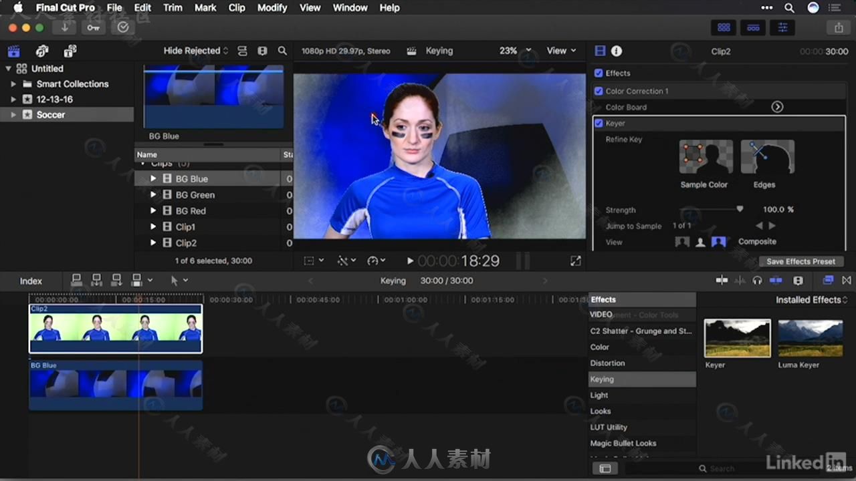This screenshot has width=856, height=481.
Task: Open Hide Rejected filter dropdown
Action: [x=196, y=51]
